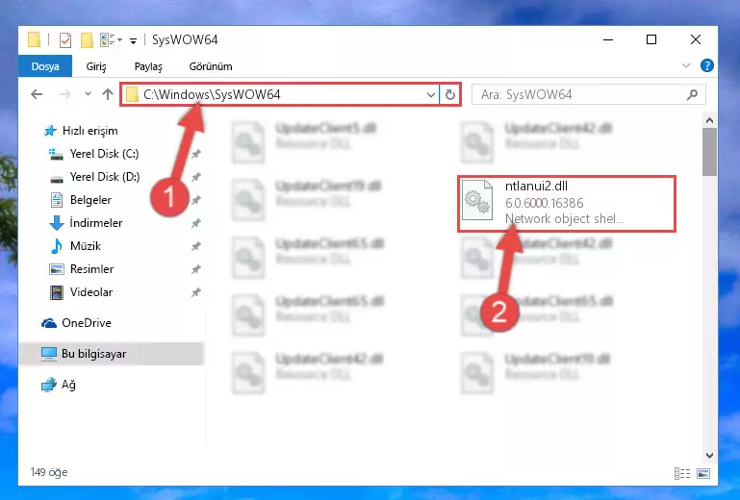Click the Ara: SysWOW64 search box
Viewport: 740px width, 500px height.
pos(588,95)
